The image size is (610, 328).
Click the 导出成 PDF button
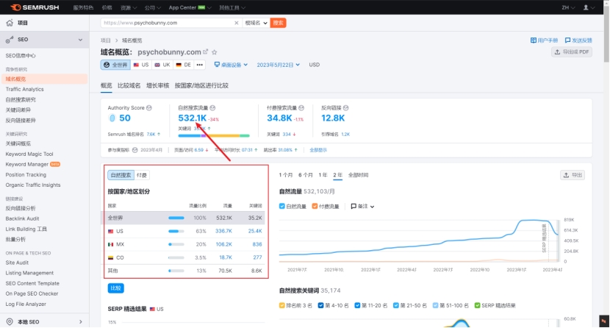(572, 51)
